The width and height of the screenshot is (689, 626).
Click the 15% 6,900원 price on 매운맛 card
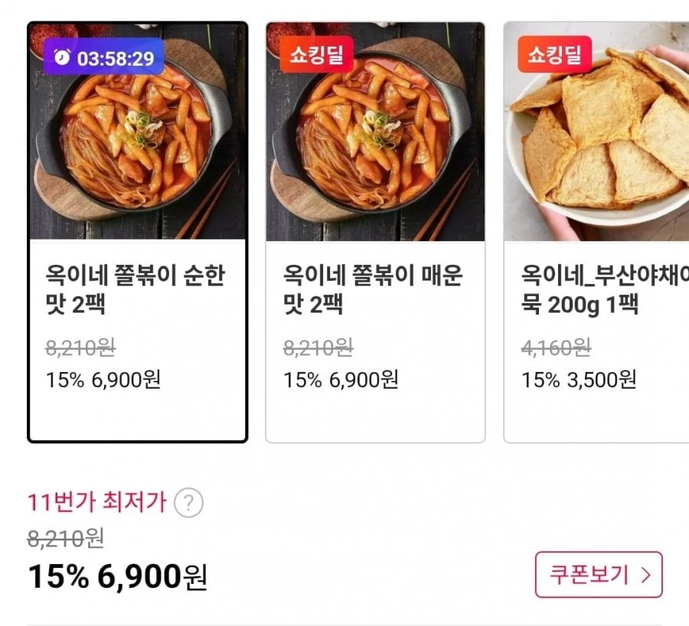click(341, 380)
